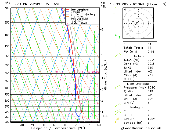
Task: Click the K index value 34
Action: [149, 44]
